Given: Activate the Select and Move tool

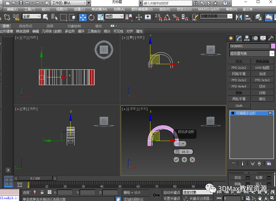Looking at the screenshot, I should (x=83, y=17).
